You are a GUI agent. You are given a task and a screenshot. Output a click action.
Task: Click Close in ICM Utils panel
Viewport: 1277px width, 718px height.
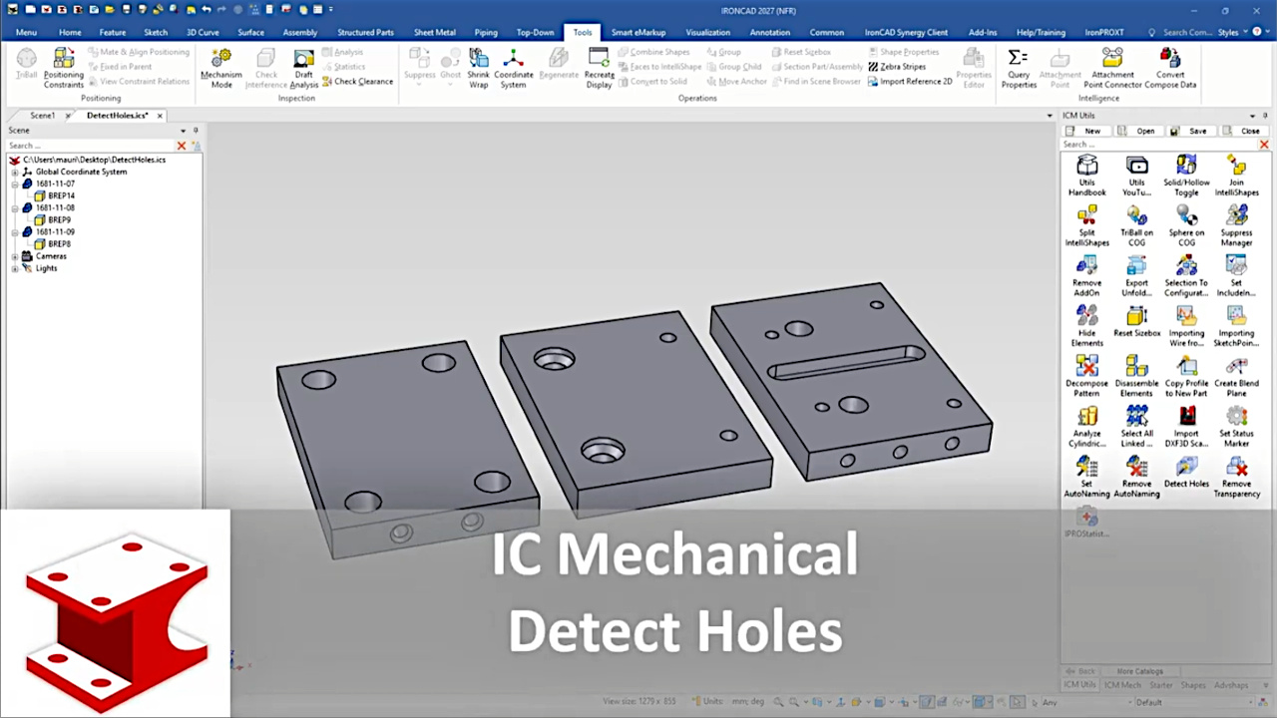point(1242,131)
